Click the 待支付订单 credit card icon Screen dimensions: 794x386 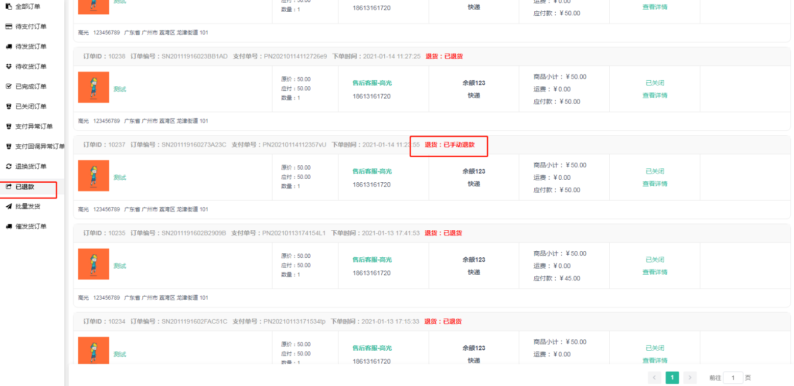(x=9, y=26)
